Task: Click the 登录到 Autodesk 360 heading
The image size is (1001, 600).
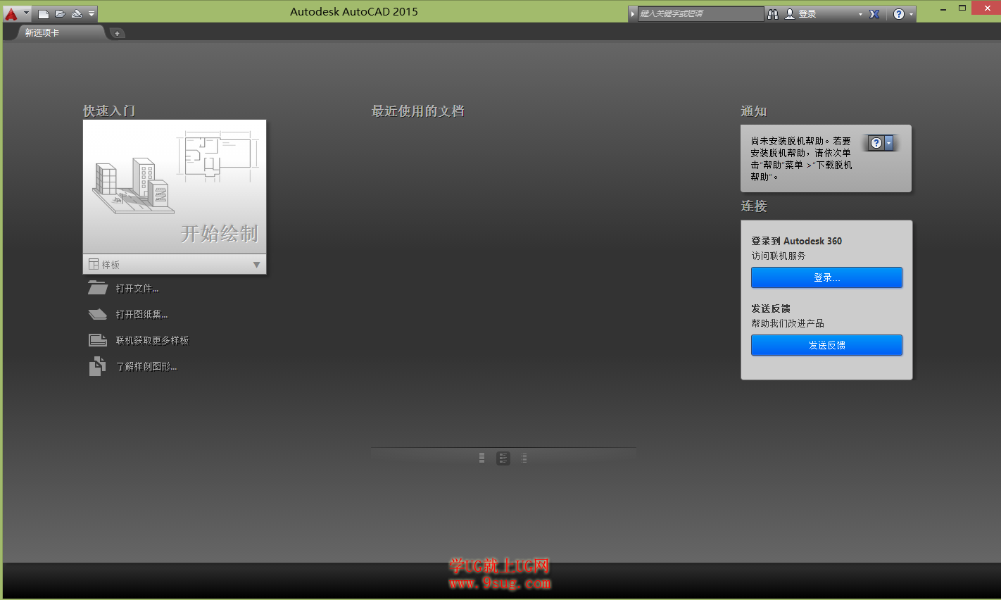Action: click(796, 241)
